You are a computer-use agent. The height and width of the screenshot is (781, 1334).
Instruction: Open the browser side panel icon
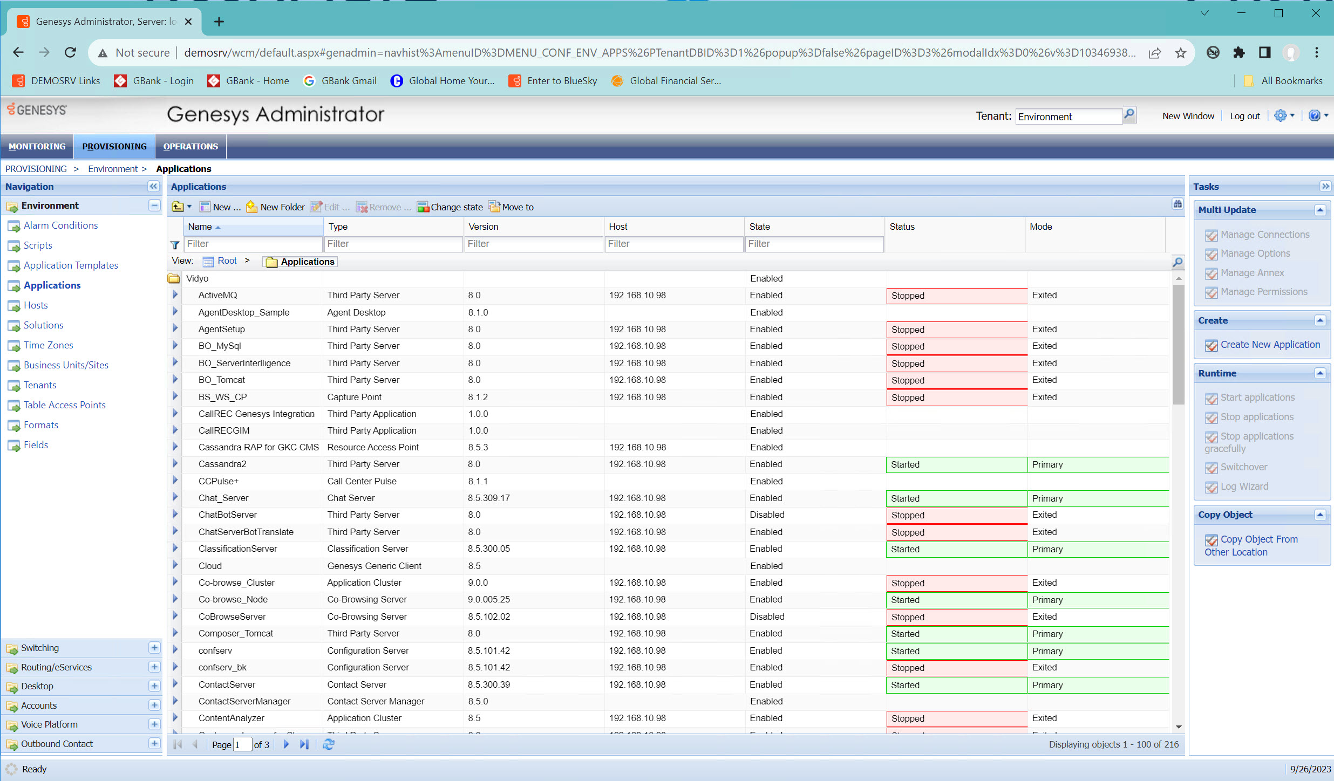tap(1265, 52)
